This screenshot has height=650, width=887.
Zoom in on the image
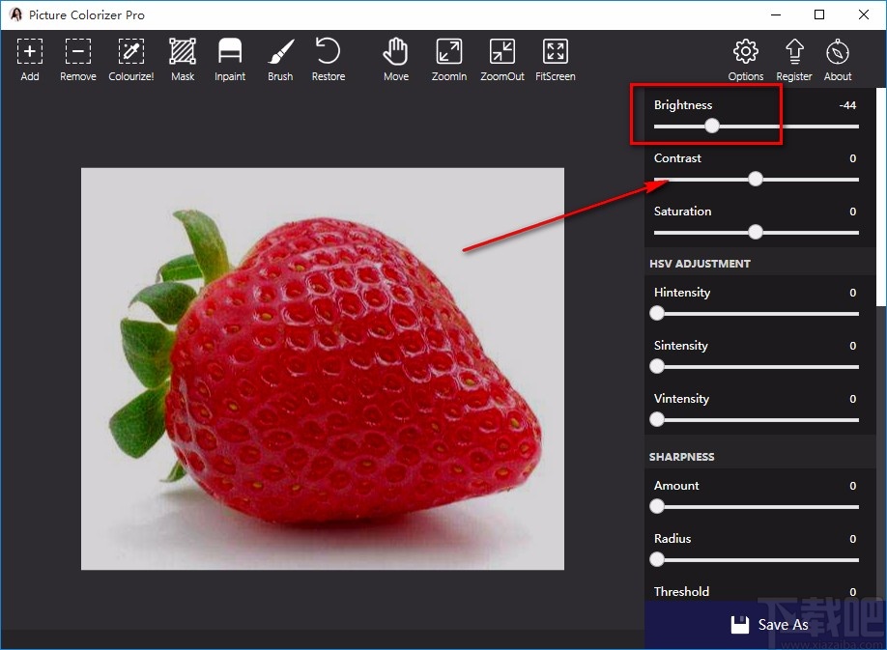[449, 59]
